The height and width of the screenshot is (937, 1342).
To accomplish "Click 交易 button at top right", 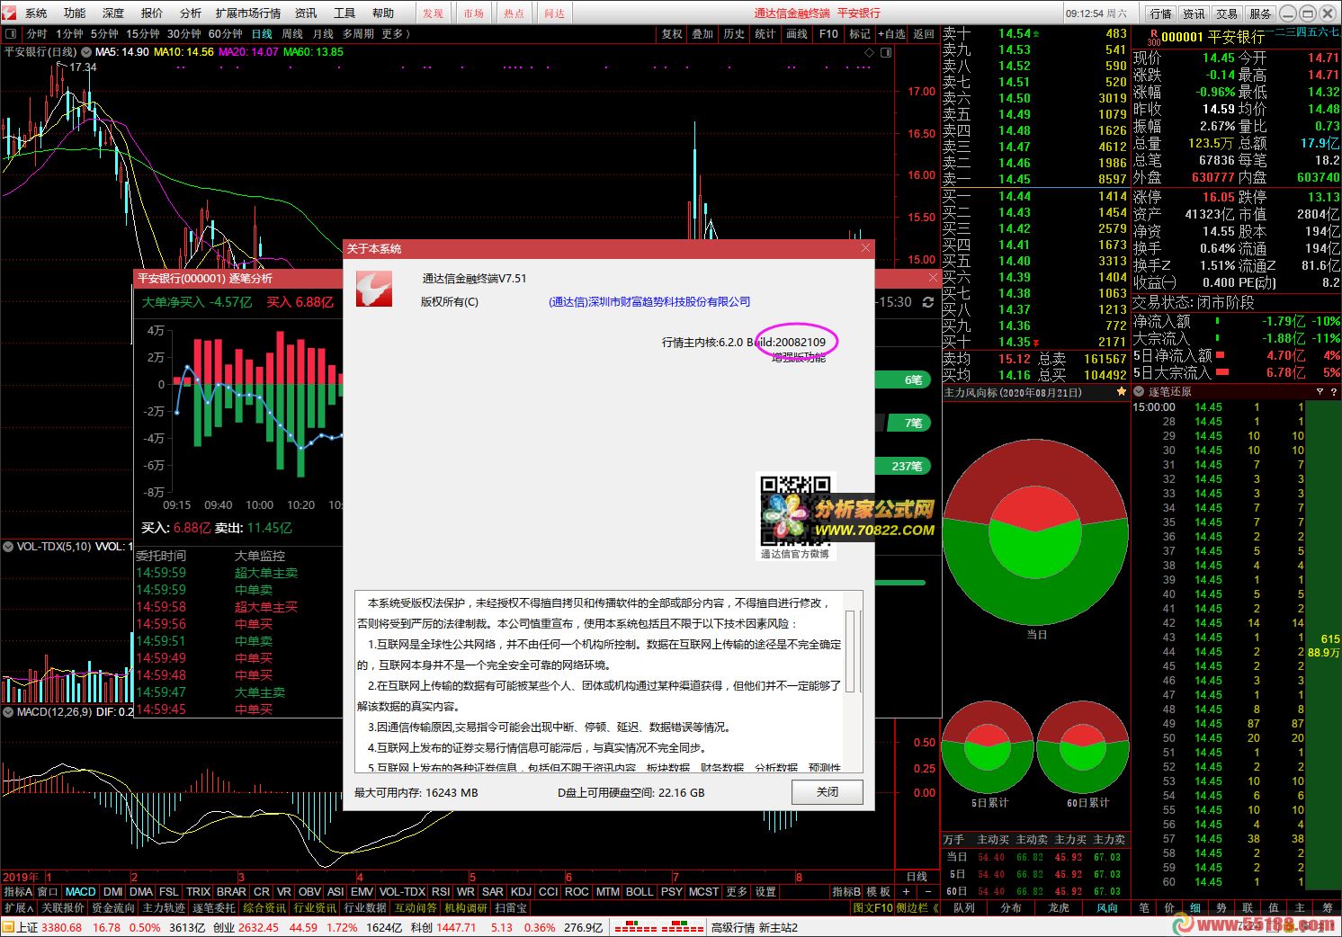I will coord(1227,13).
